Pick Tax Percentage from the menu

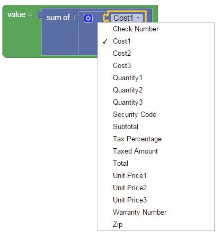[x=156, y=139]
